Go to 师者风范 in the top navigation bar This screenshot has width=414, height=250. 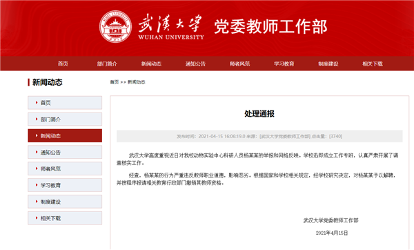click(239, 64)
